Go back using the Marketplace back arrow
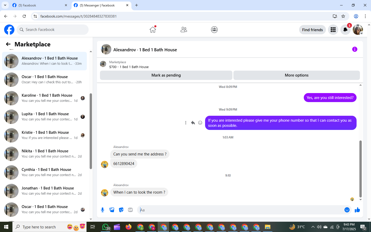Screen dimensions: 371x232 click(8, 44)
